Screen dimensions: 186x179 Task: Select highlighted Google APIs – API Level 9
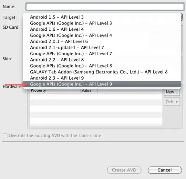point(102,84)
